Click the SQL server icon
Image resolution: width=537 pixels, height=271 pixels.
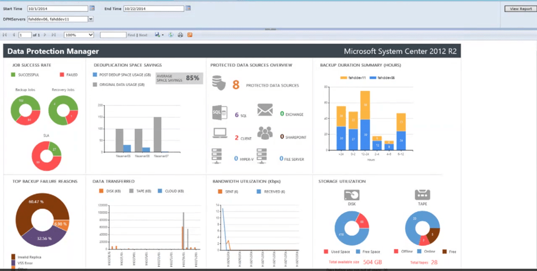click(x=220, y=112)
